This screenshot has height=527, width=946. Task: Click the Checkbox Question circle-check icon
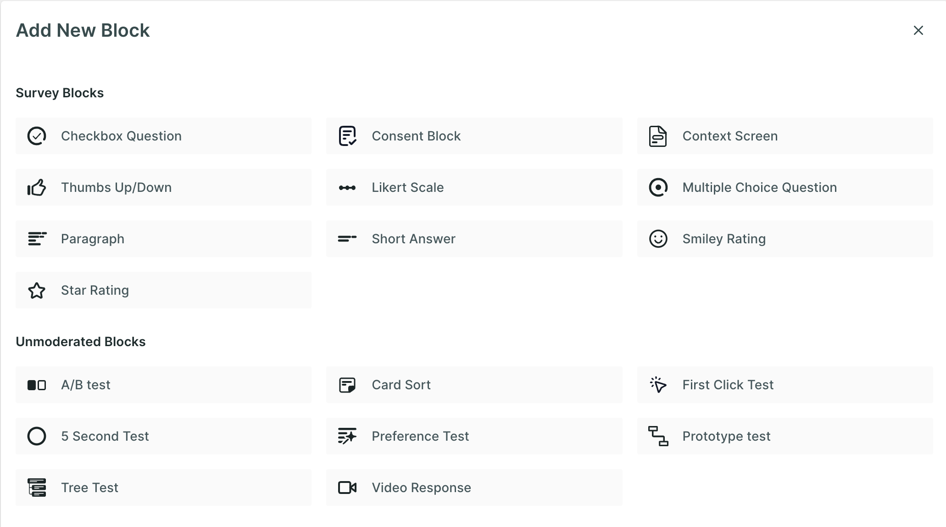pos(37,136)
